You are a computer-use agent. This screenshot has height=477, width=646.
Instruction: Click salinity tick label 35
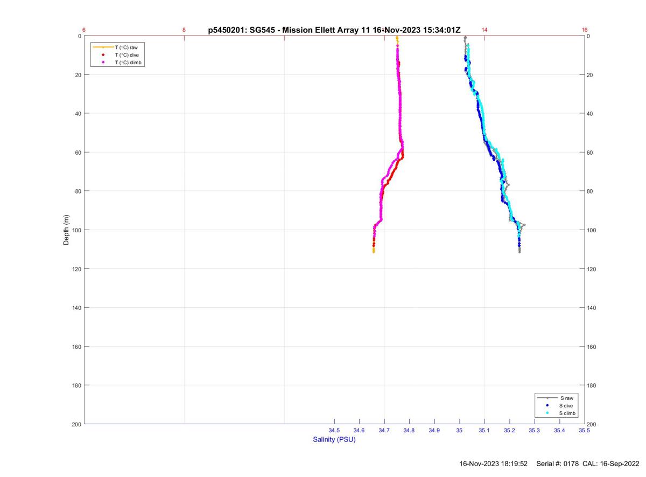[459, 430]
